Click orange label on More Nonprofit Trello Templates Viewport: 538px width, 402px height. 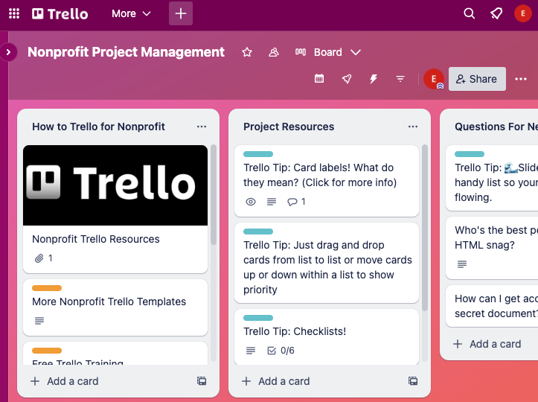click(x=47, y=288)
